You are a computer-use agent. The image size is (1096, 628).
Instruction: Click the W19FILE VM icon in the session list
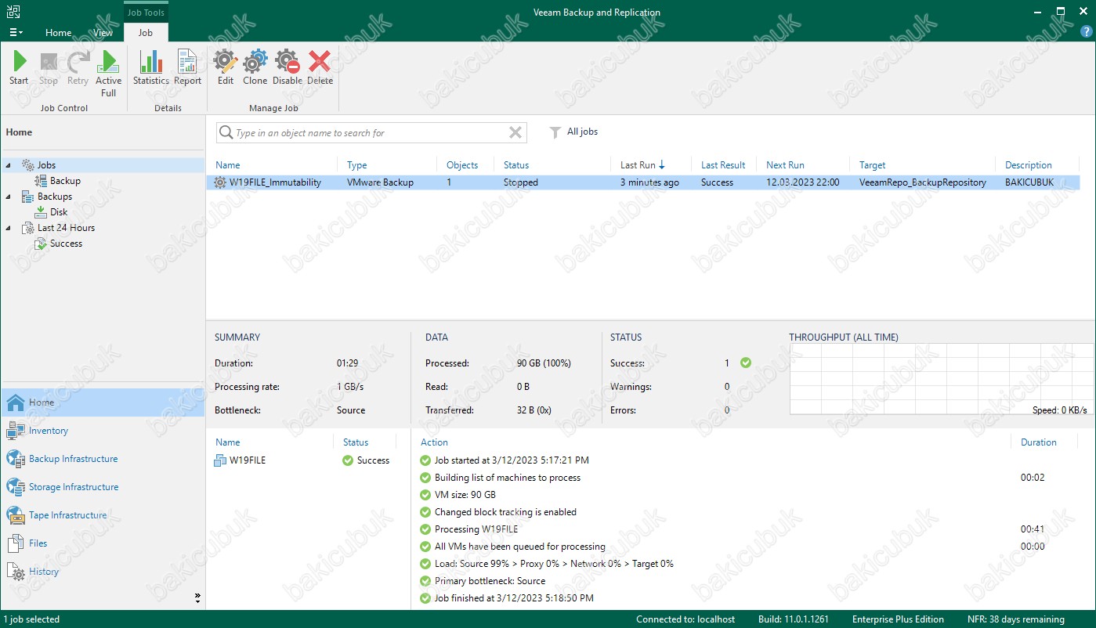click(220, 460)
